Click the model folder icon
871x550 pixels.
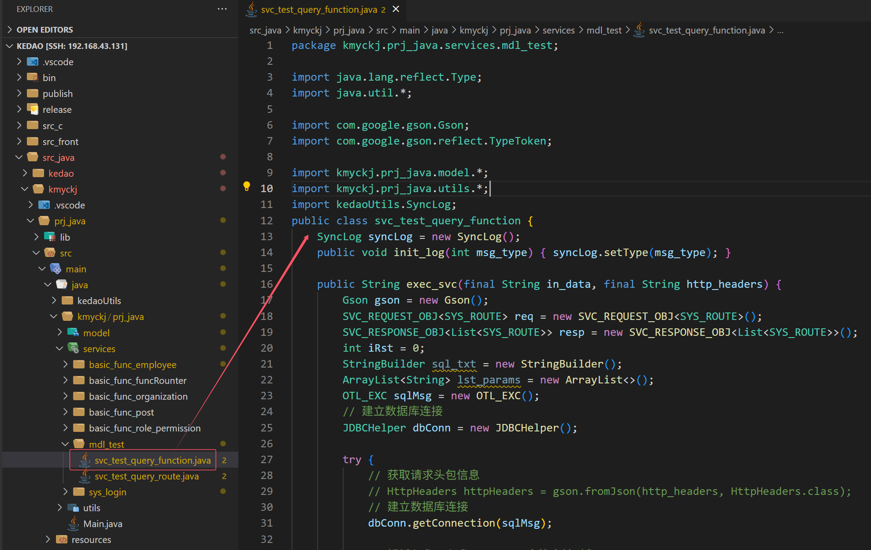click(x=73, y=333)
